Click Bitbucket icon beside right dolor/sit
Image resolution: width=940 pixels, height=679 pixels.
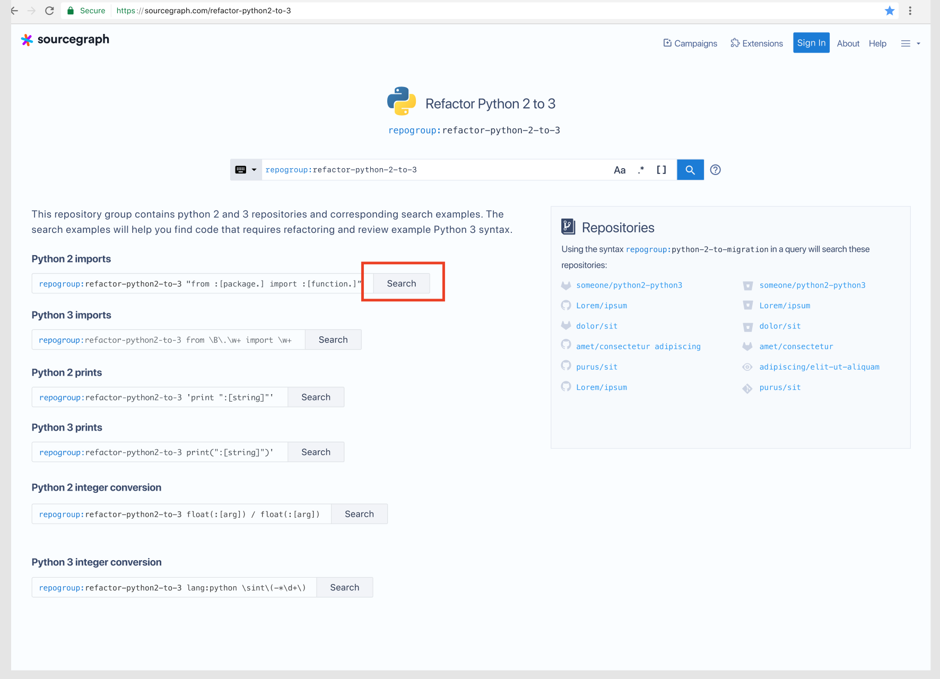coord(748,327)
